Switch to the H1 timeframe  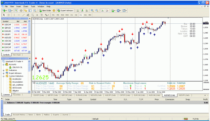click(x=72, y=15)
